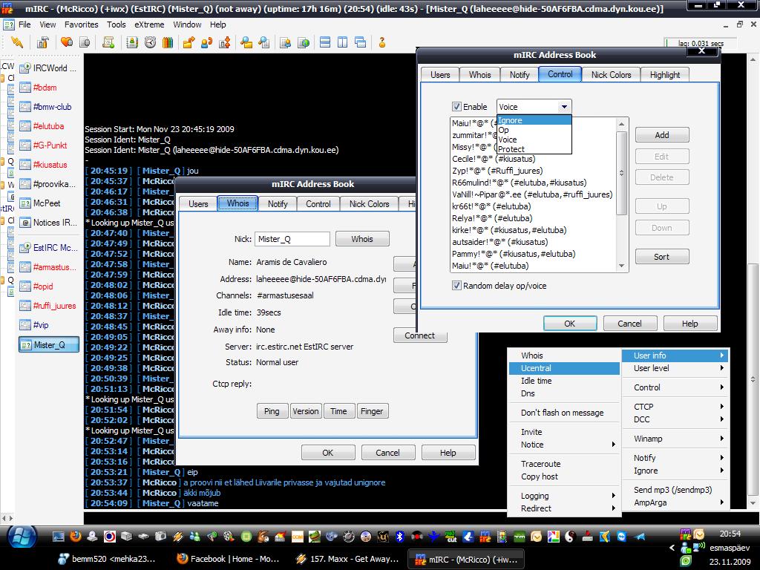Click Bluetooth icon in taskbar
The height and width of the screenshot is (570, 760).
pyautogui.click(x=399, y=536)
